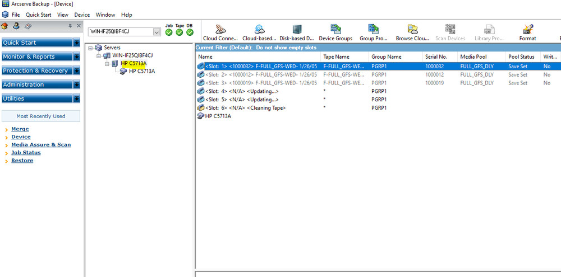Sort by the Tape Name column header
Viewport: 561px width, 277px height.
344,57
